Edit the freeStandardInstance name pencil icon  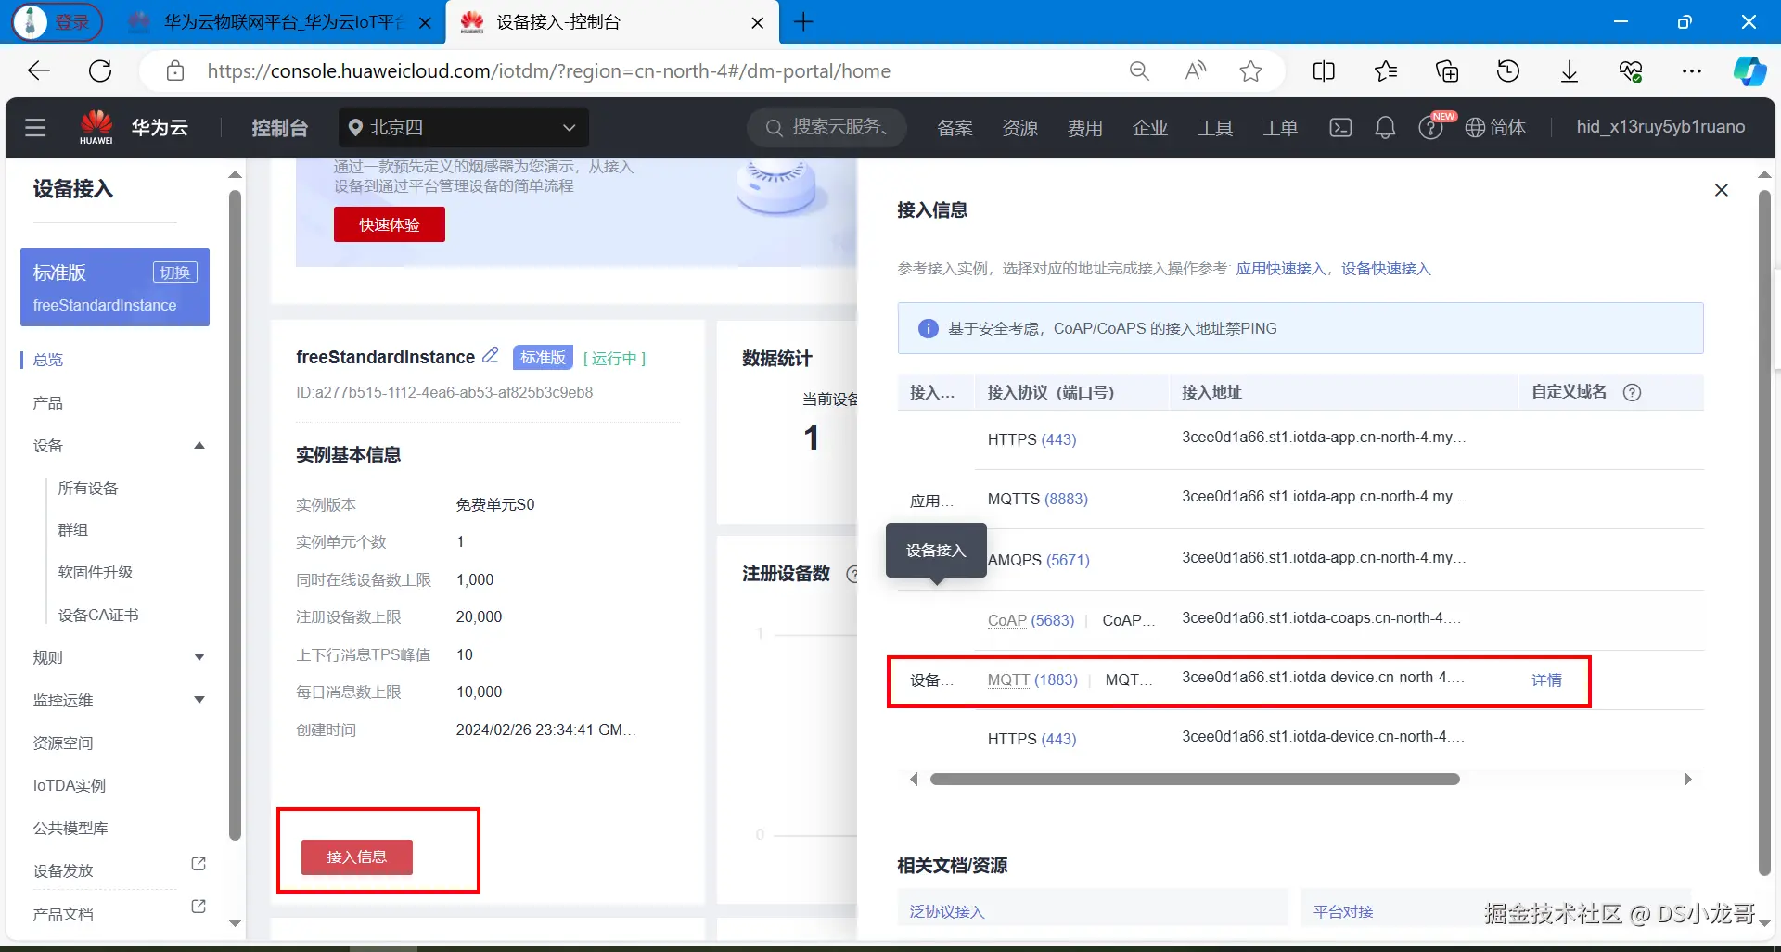point(491,355)
